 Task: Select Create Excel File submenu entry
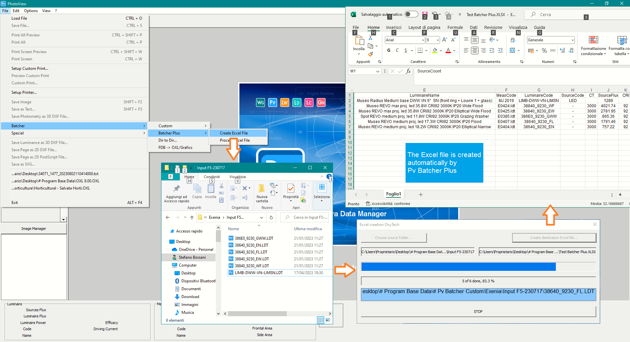[x=238, y=133]
